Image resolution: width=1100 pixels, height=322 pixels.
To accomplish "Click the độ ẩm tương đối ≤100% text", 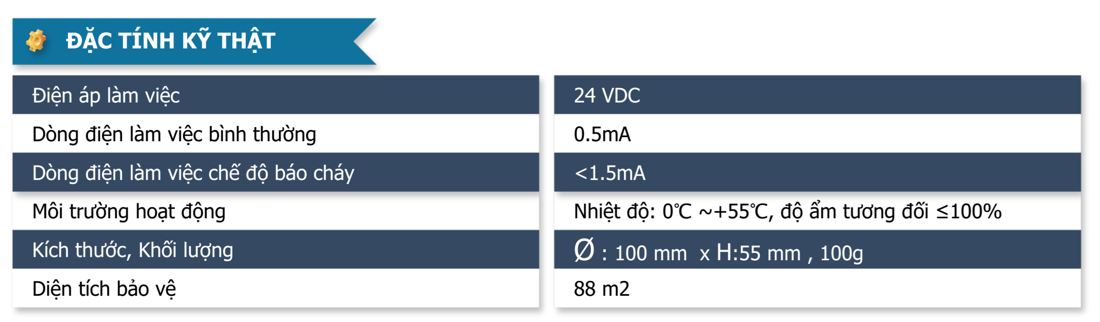I will tap(891, 211).
